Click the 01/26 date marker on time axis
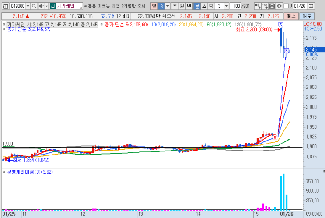The width and height of the screenshot is (325, 218). [287, 214]
